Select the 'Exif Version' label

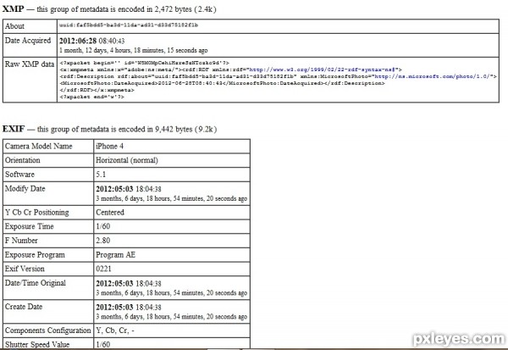[x=25, y=269]
